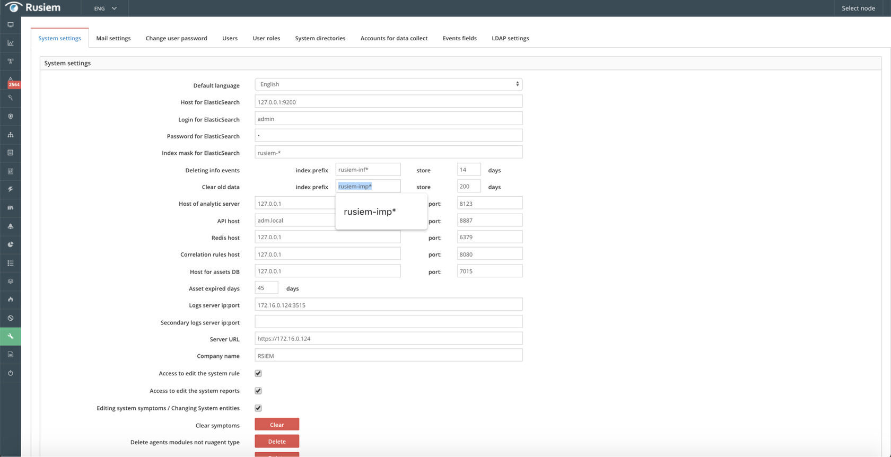Click the Correlation rules port field 8080
The image size is (891, 457).
click(x=490, y=254)
